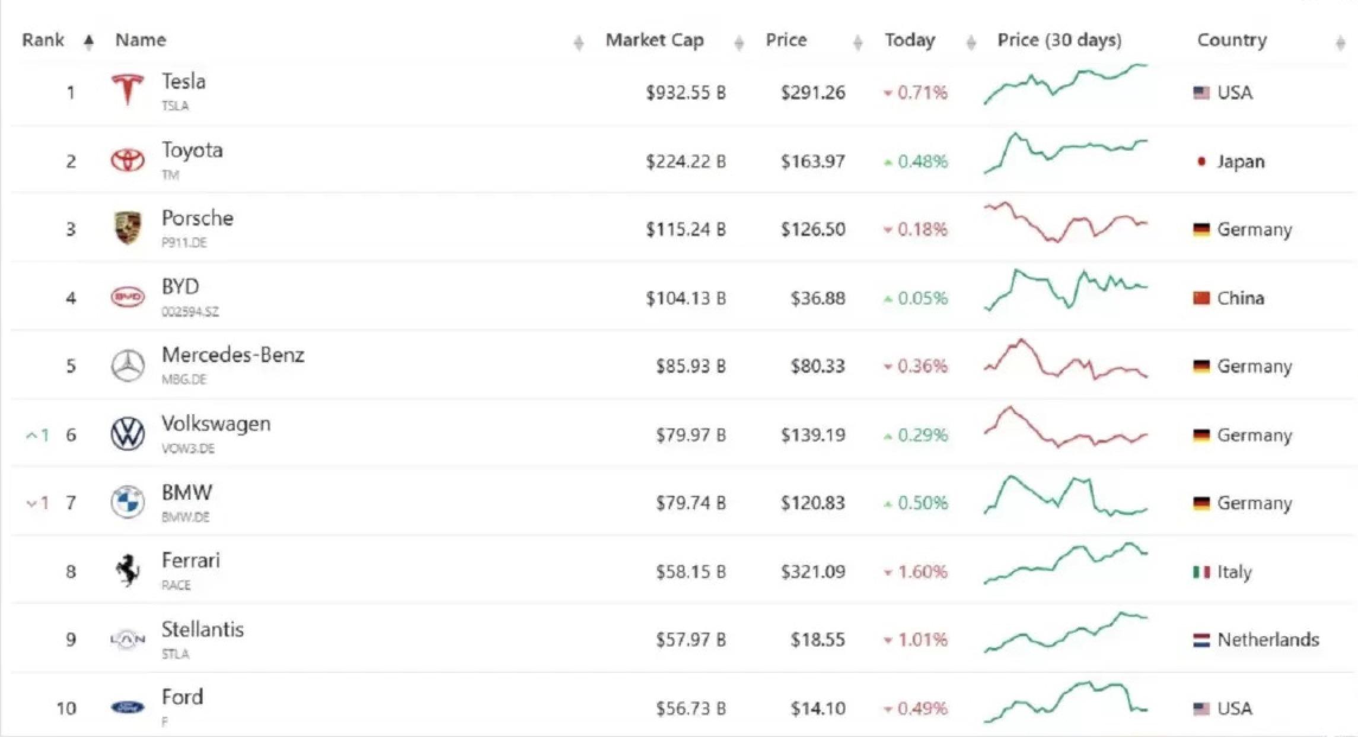
Task: Open Ferrari's 30-day price chart
Action: coord(1066,564)
